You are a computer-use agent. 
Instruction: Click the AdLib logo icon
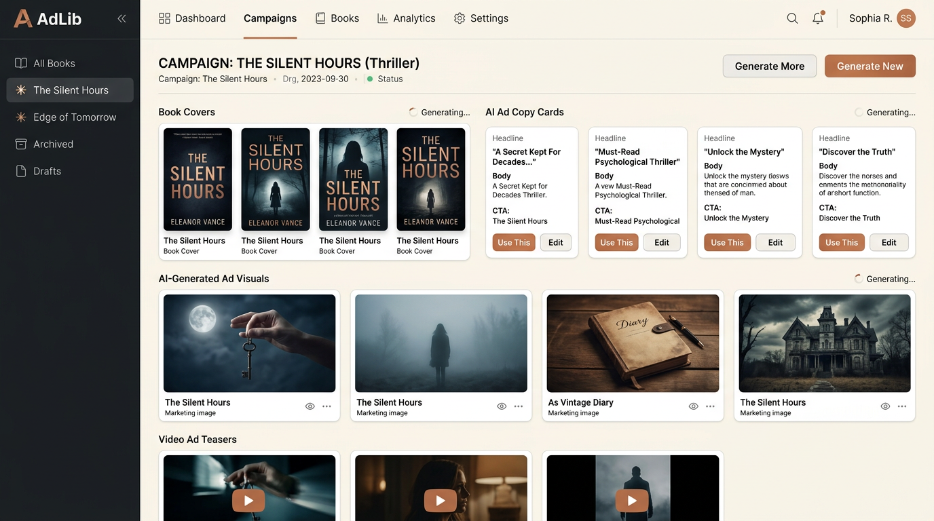(x=23, y=18)
